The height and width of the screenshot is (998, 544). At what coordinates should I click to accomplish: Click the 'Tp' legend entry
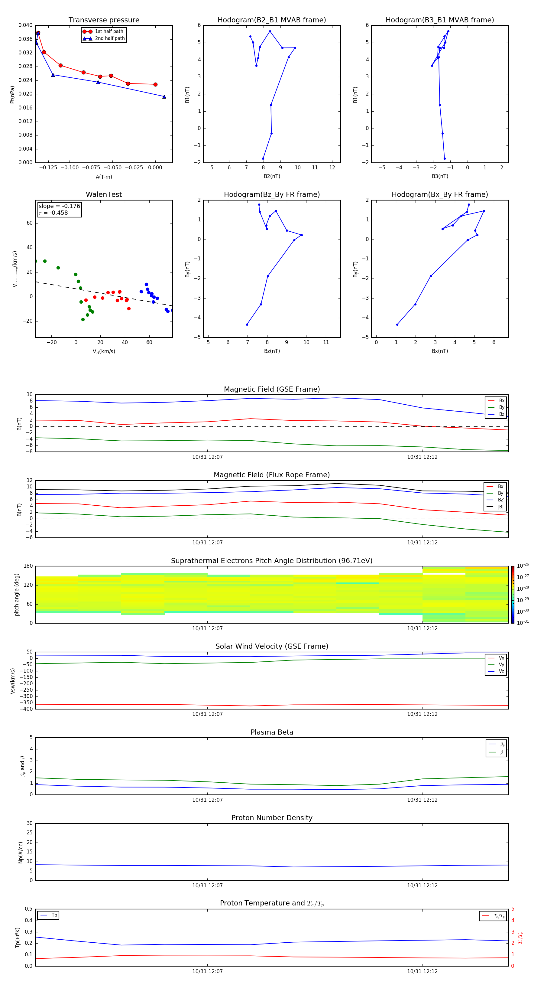point(48,915)
